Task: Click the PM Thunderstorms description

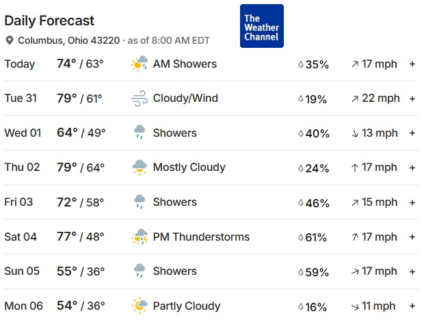Action: coord(201,237)
